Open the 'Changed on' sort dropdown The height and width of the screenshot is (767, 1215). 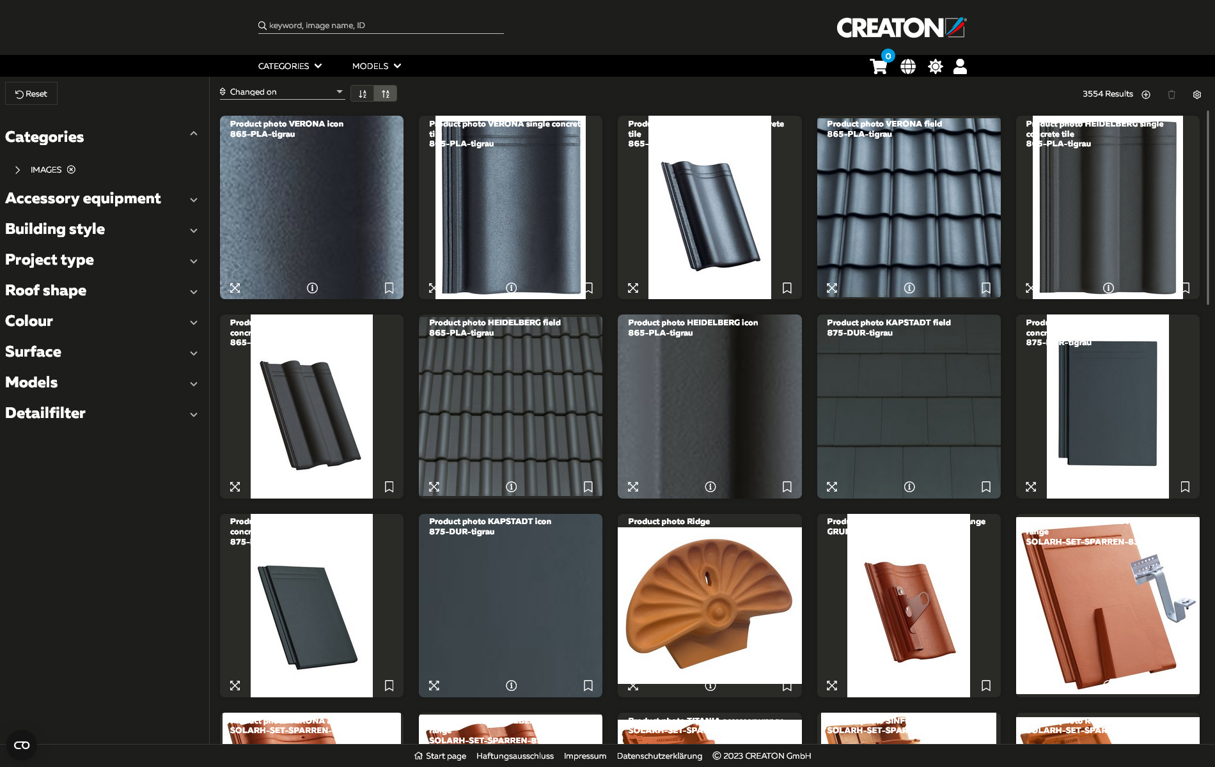(282, 92)
